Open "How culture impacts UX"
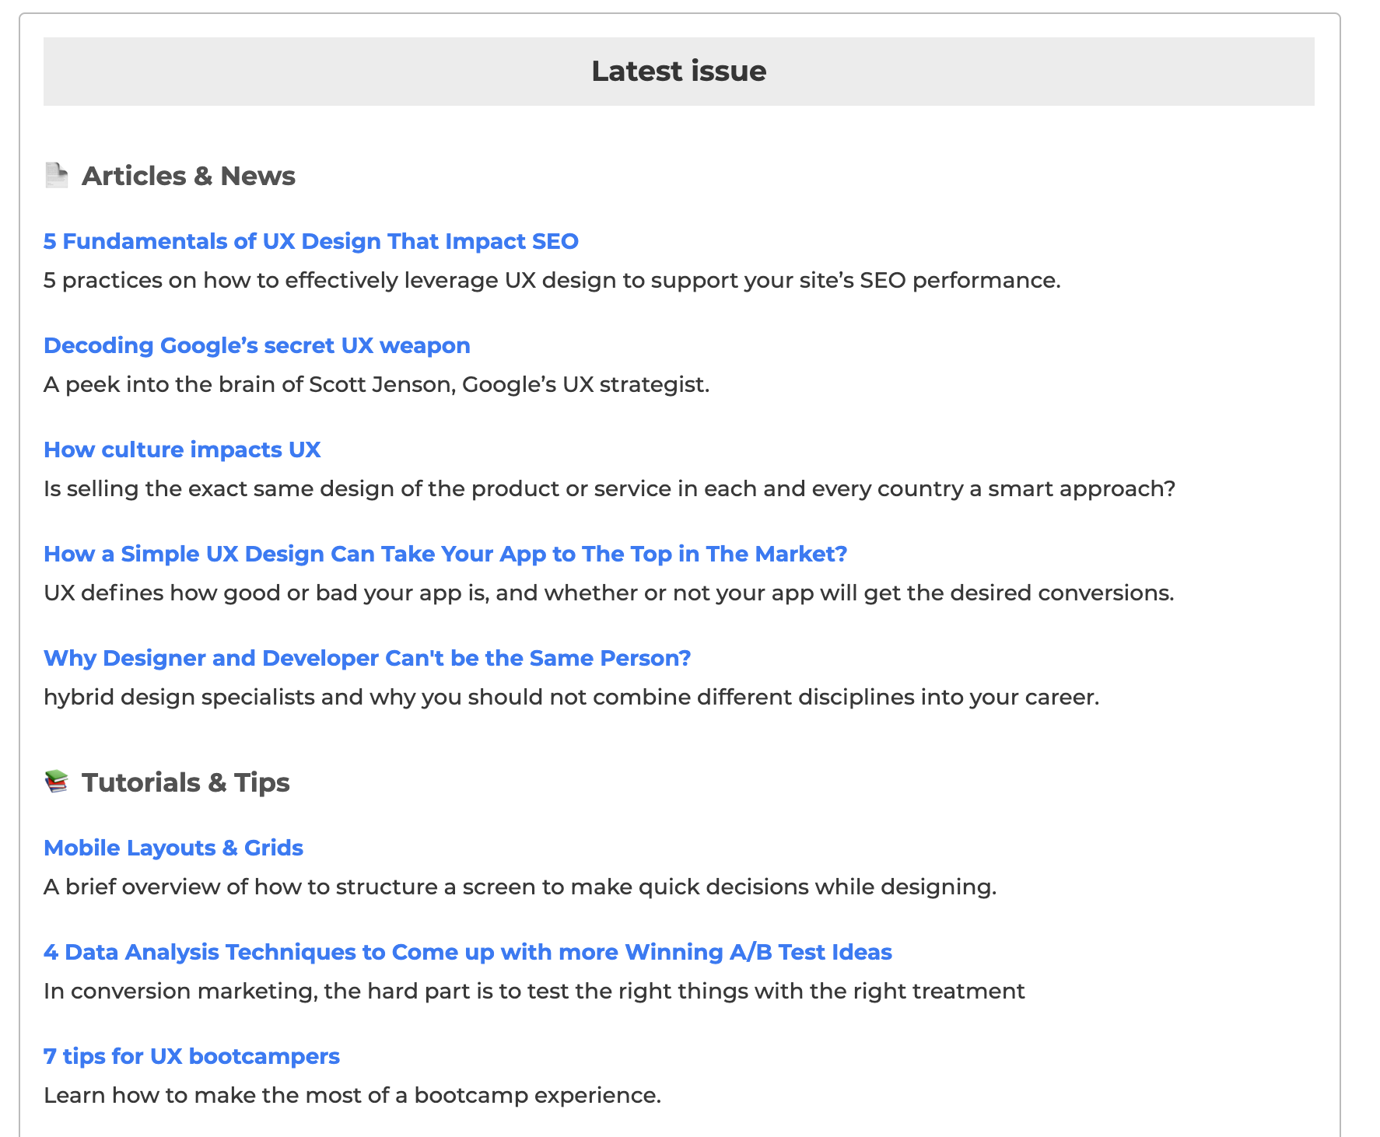Screen dimensions: 1380x1137 coord(182,450)
